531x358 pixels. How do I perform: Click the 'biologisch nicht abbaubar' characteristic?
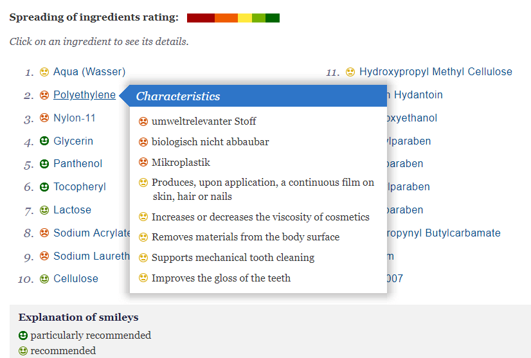pyautogui.click(x=210, y=142)
